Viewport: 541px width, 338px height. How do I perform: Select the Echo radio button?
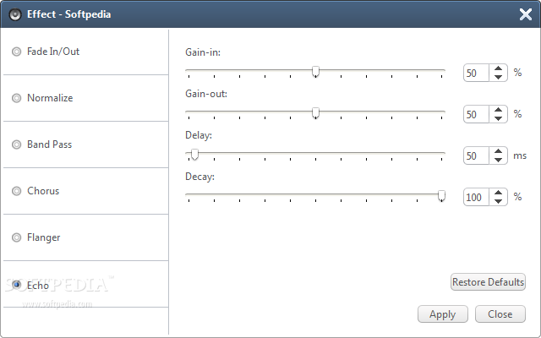point(16,285)
